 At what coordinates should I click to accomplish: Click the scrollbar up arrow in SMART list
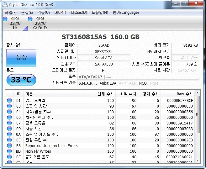click(x=198, y=93)
